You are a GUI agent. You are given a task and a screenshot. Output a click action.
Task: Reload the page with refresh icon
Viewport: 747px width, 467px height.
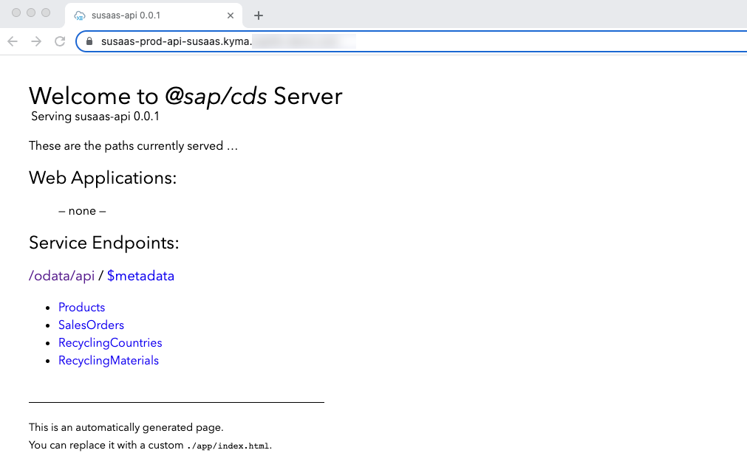(60, 41)
